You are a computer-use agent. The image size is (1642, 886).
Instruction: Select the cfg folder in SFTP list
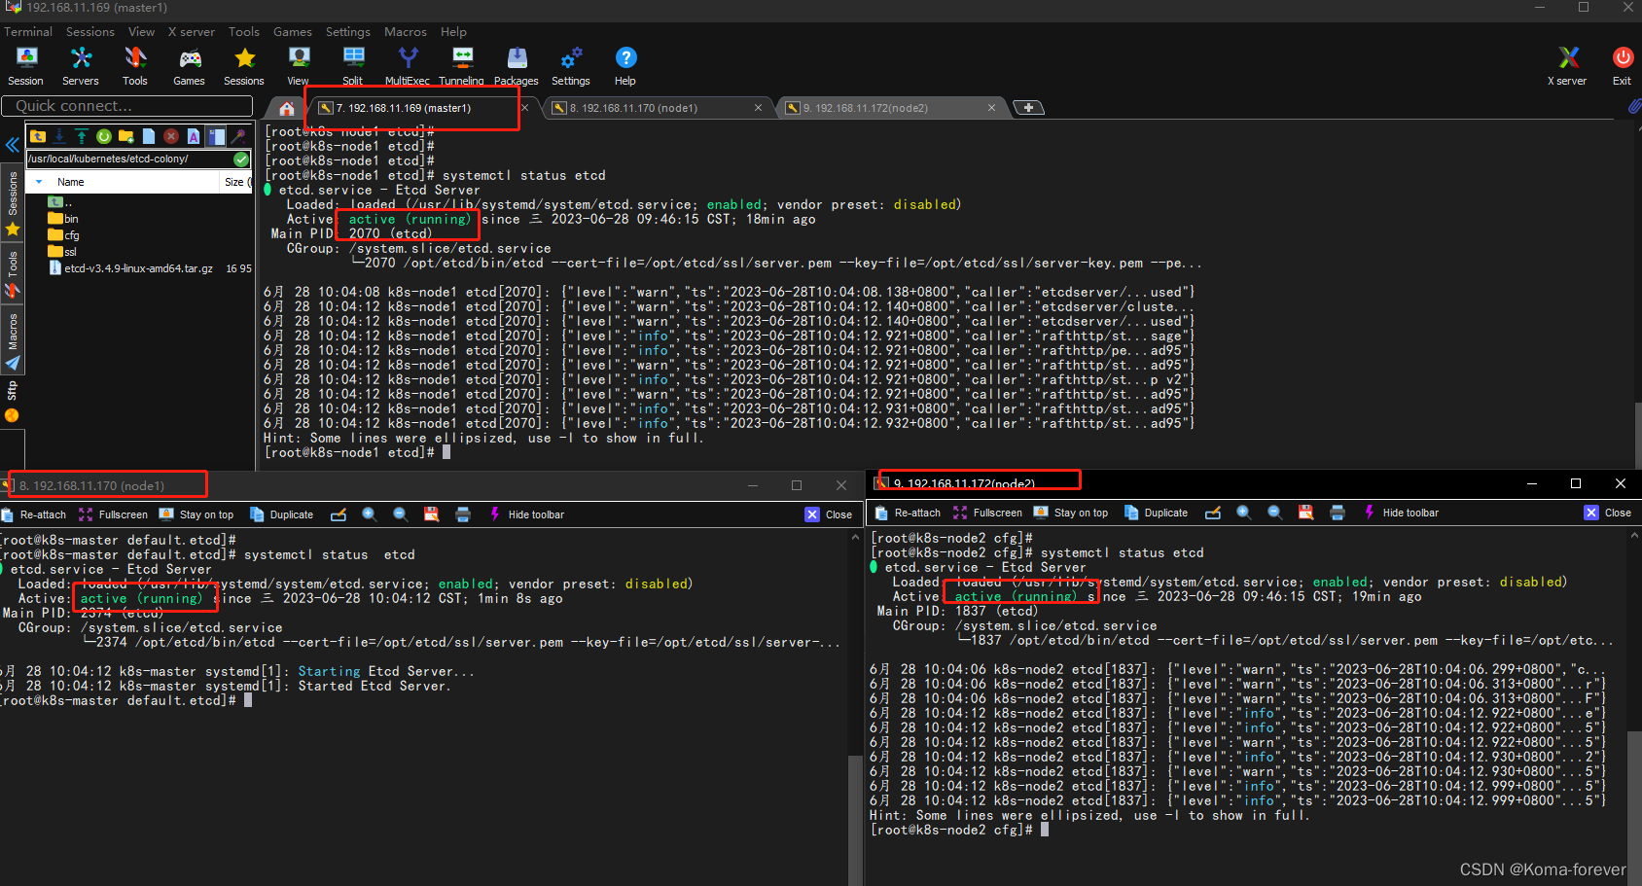click(x=64, y=235)
